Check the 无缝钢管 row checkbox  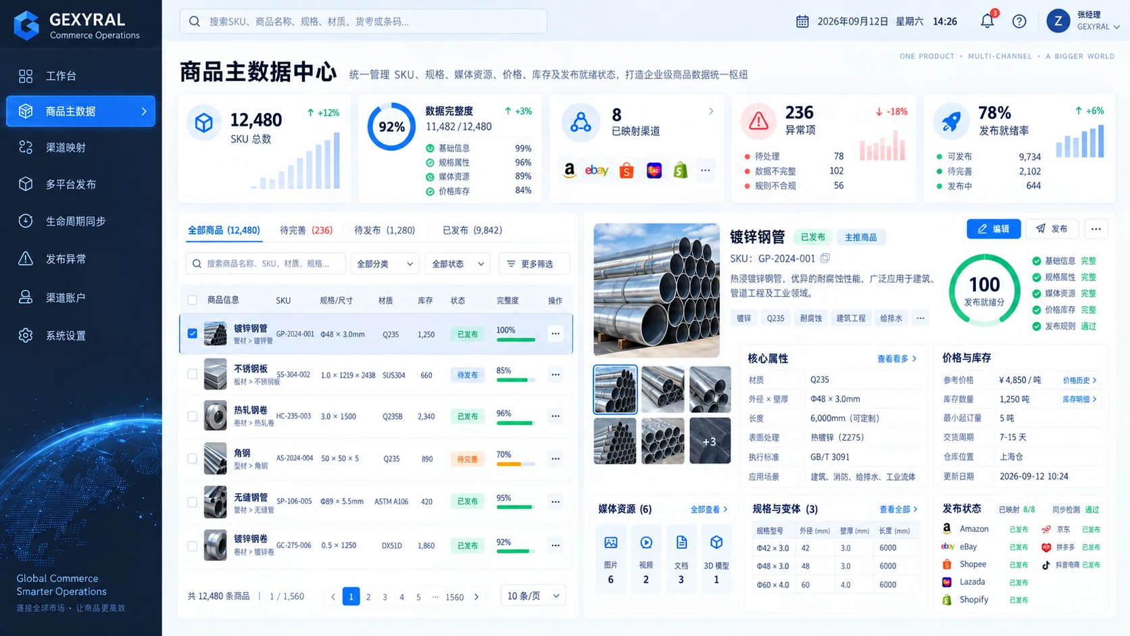tap(193, 502)
